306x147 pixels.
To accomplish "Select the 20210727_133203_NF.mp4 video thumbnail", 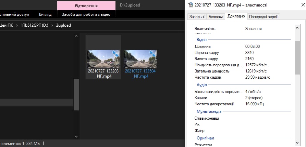I will pos(103,59).
